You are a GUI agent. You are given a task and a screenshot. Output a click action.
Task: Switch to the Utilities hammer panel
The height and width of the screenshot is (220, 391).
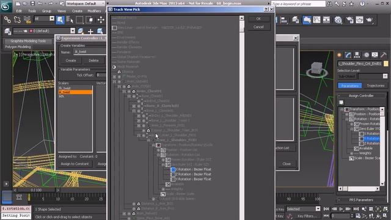[383, 55]
